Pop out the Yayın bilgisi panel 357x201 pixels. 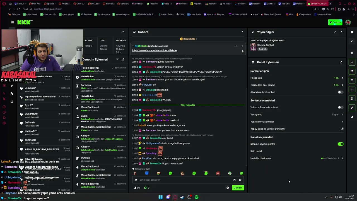pos(341,32)
